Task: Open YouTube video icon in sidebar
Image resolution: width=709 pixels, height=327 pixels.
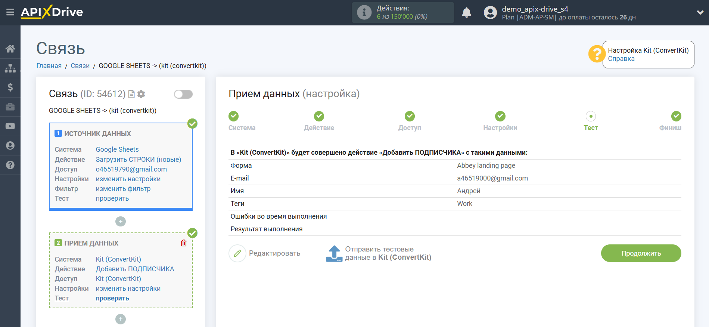Action: click(10, 126)
